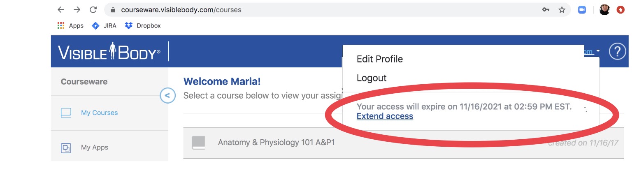Click the browser forward arrow
This screenshot has width=632, height=189.
(77, 9)
